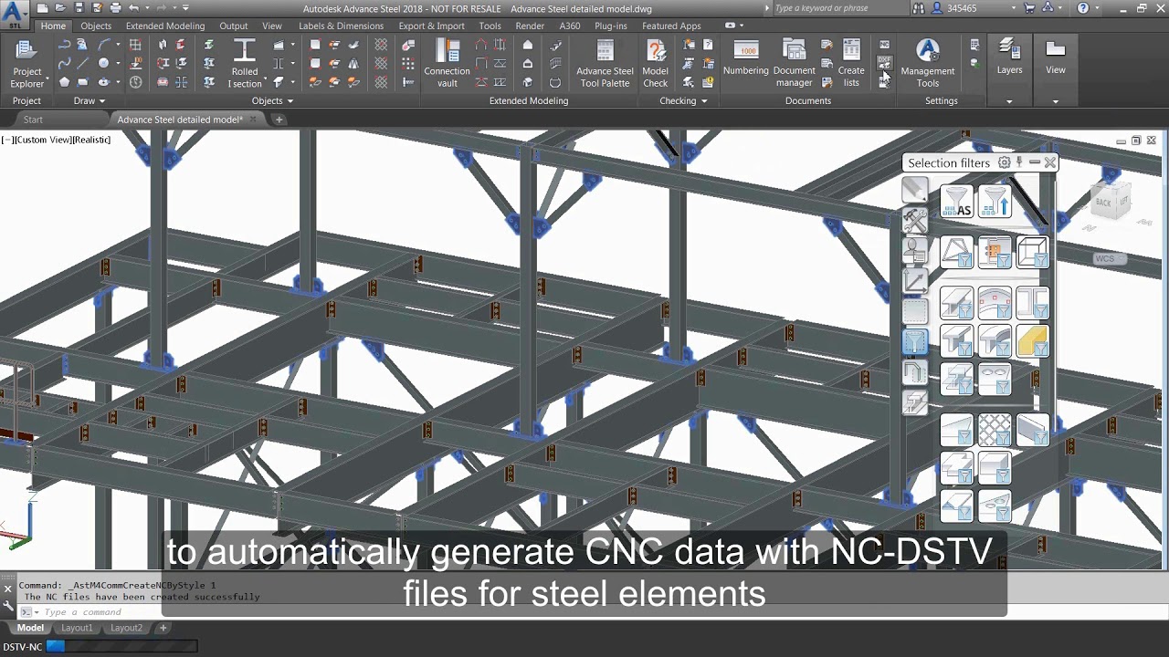The height and width of the screenshot is (657, 1169).
Task: Expand the Checking panel dropdown
Action: click(703, 100)
